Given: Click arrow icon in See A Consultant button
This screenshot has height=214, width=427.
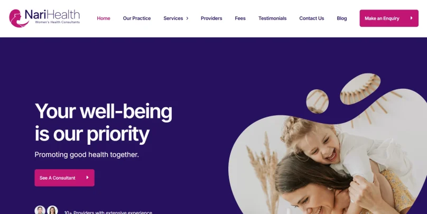Looking at the screenshot, I should click(x=87, y=178).
